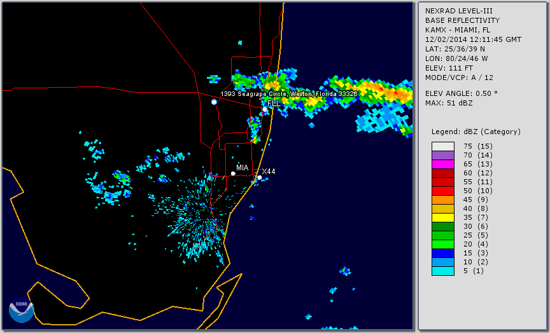Screen dimensions: 550x333
Task: Click the X44 label on the map
Action: point(269,171)
